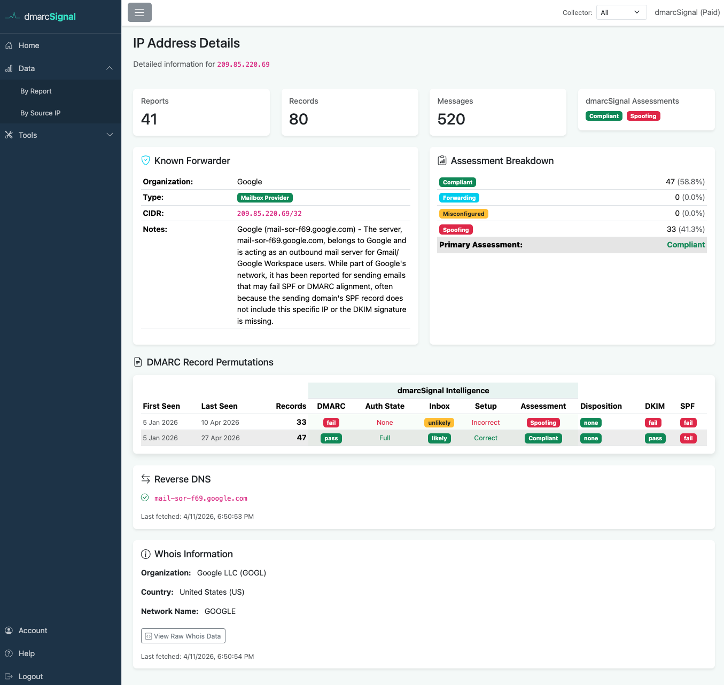The width and height of the screenshot is (724, 685).
Task: Click the green verified check icon
Action: pyautogui.click(x=145, y=497)
